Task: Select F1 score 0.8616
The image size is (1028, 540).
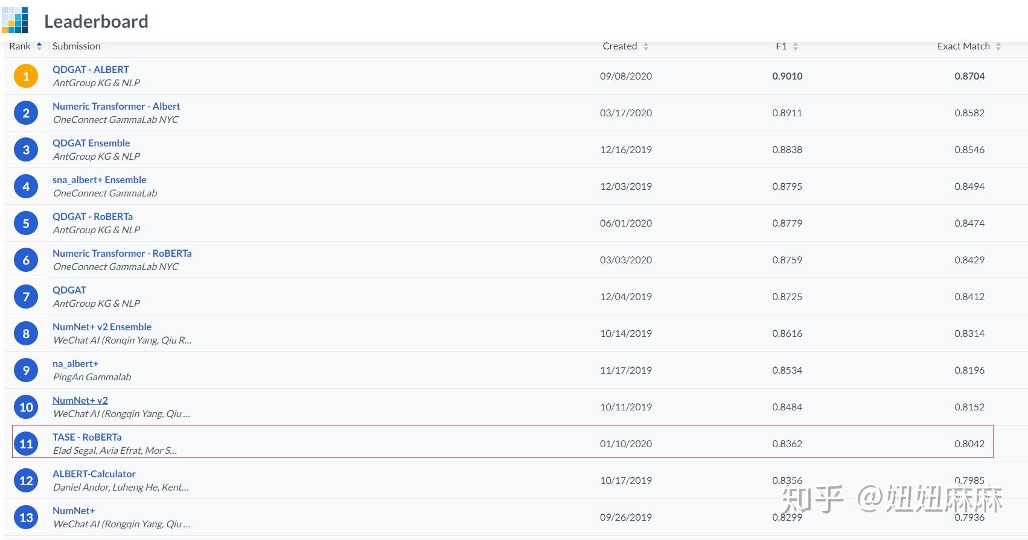Action: pos(787,333)
